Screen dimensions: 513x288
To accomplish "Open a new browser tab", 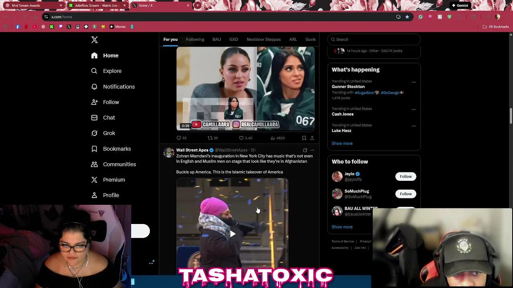I will pyautogui.click(x=198, y=6).
